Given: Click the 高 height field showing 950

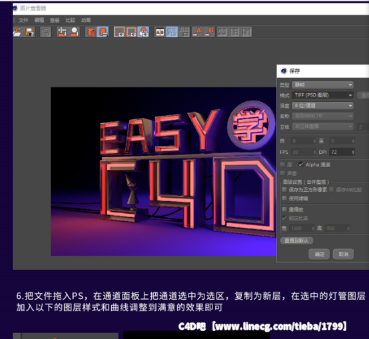Looking at the screenshot, I should click(335, 228).
